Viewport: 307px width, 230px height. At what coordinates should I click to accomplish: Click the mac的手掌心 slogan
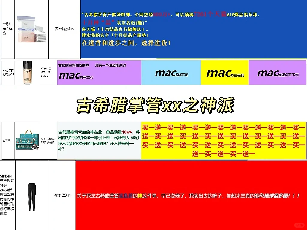tap(76, 76)
